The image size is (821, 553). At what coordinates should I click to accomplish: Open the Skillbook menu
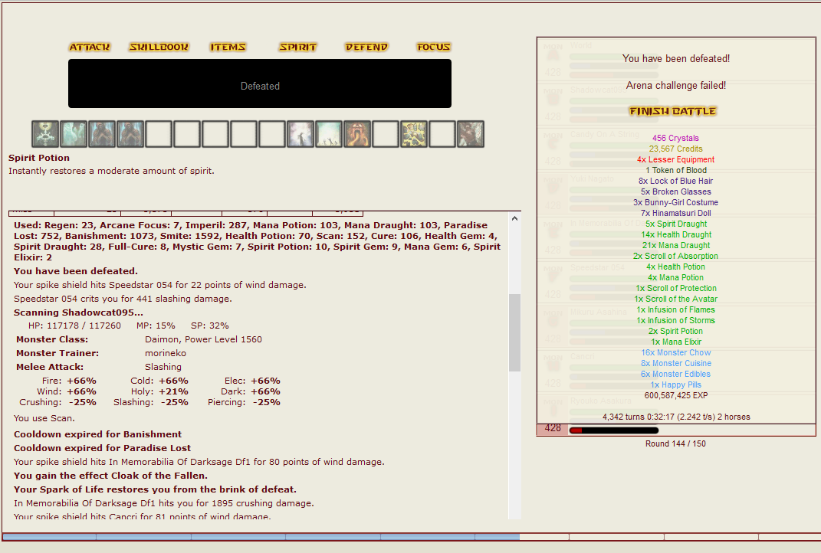[x=159, y=47]
